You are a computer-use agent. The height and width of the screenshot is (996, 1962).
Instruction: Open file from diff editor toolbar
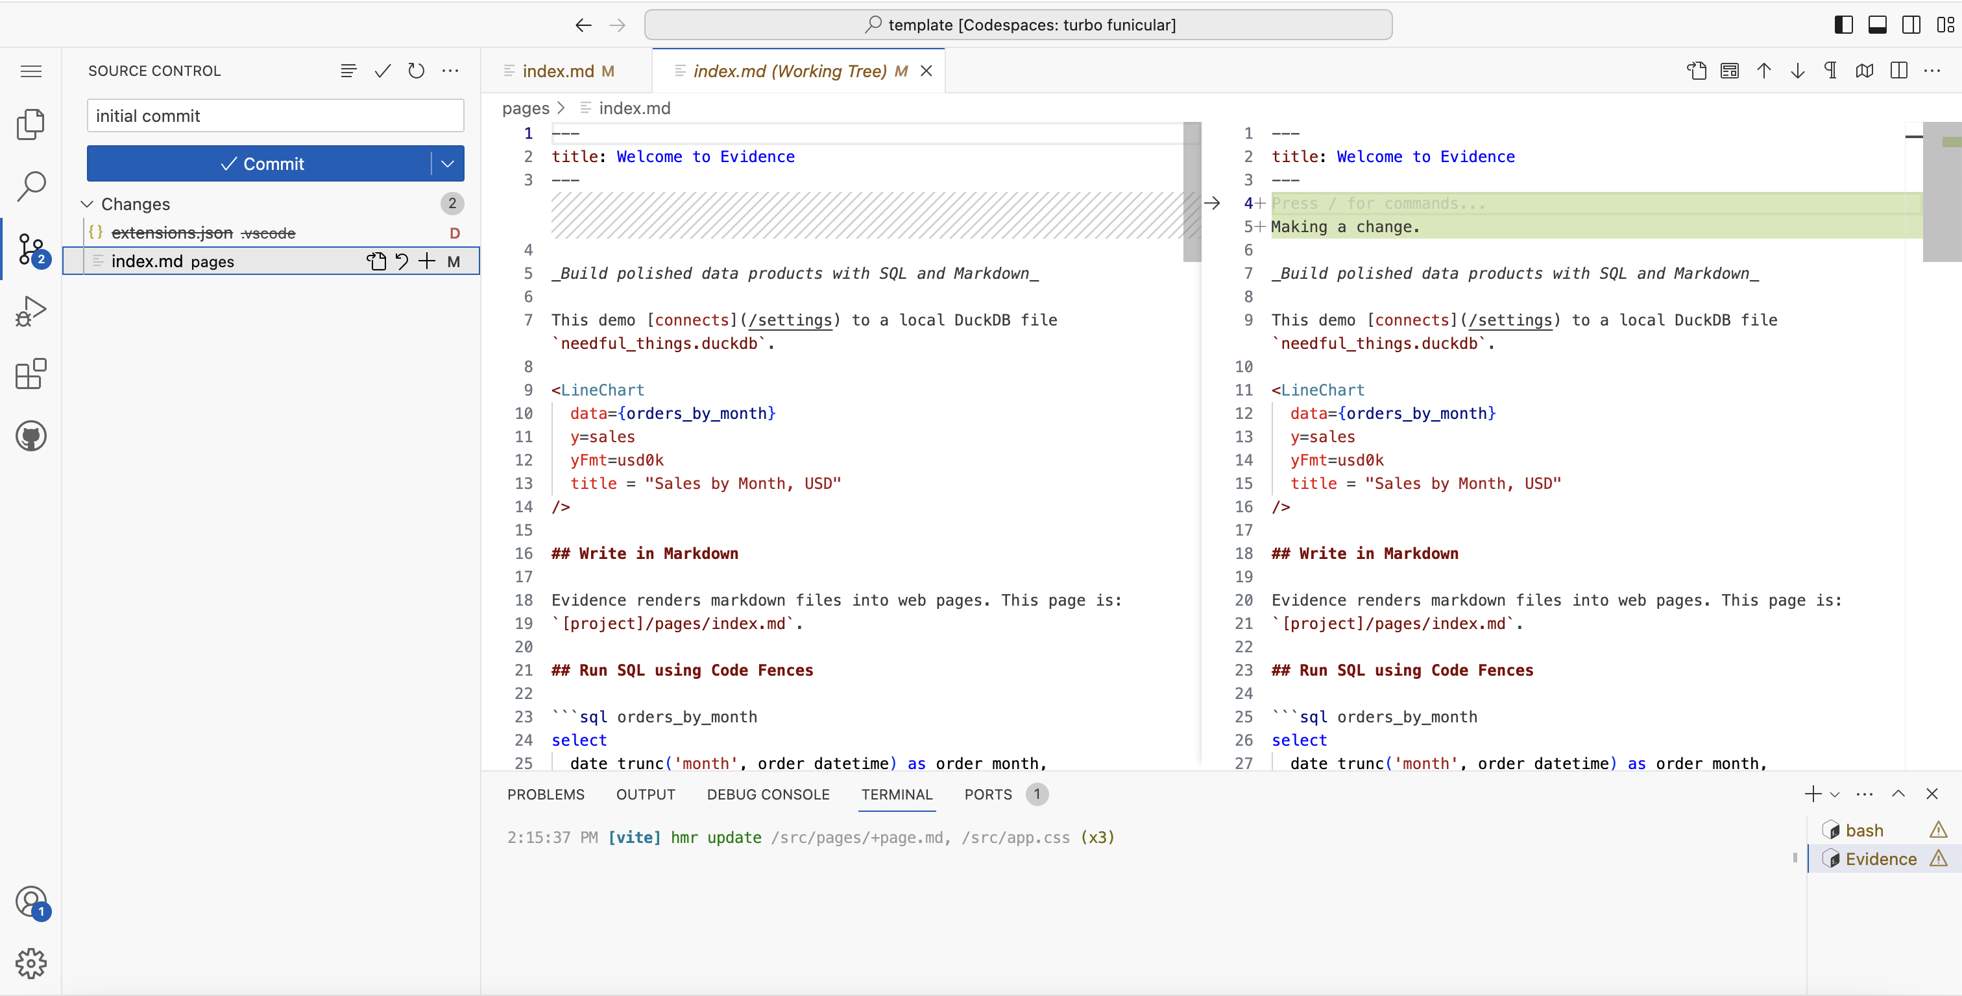(x=1696, y=71)
